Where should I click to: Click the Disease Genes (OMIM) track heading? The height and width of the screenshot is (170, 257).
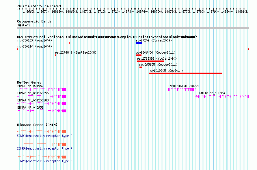pos(37,125)
